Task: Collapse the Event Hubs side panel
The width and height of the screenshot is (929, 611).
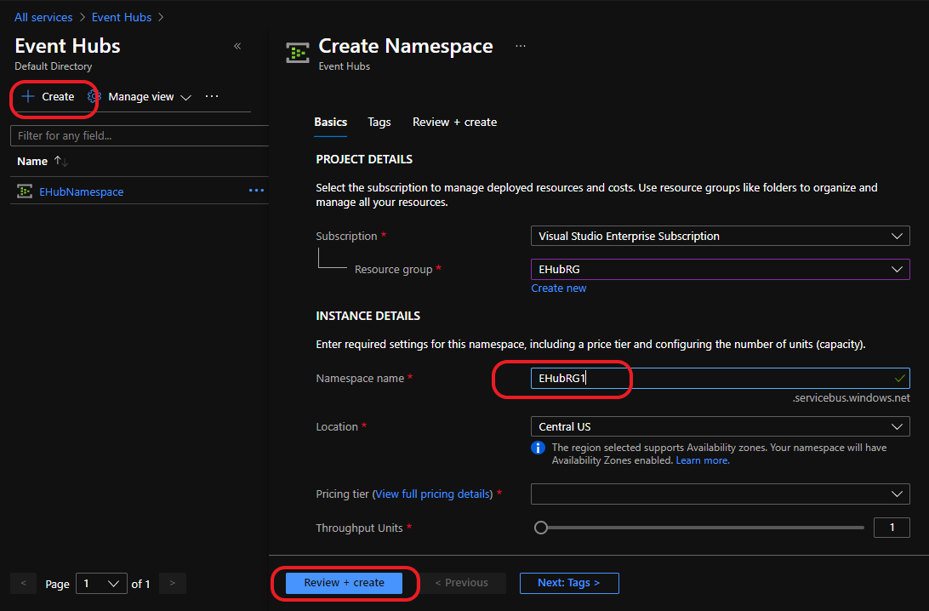Action: [237, 46]
